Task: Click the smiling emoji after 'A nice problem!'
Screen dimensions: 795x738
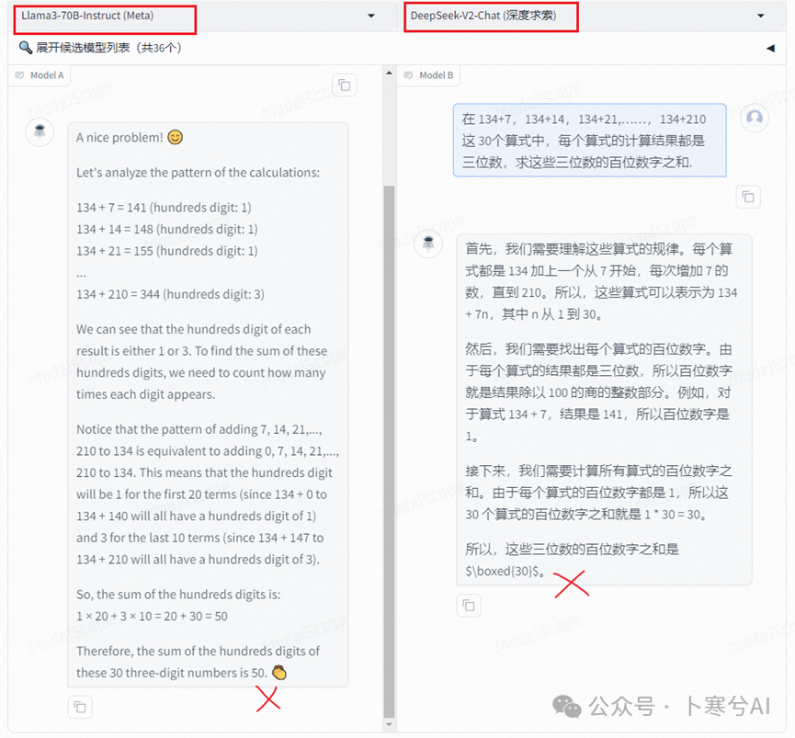Action: tap(175, 137)
